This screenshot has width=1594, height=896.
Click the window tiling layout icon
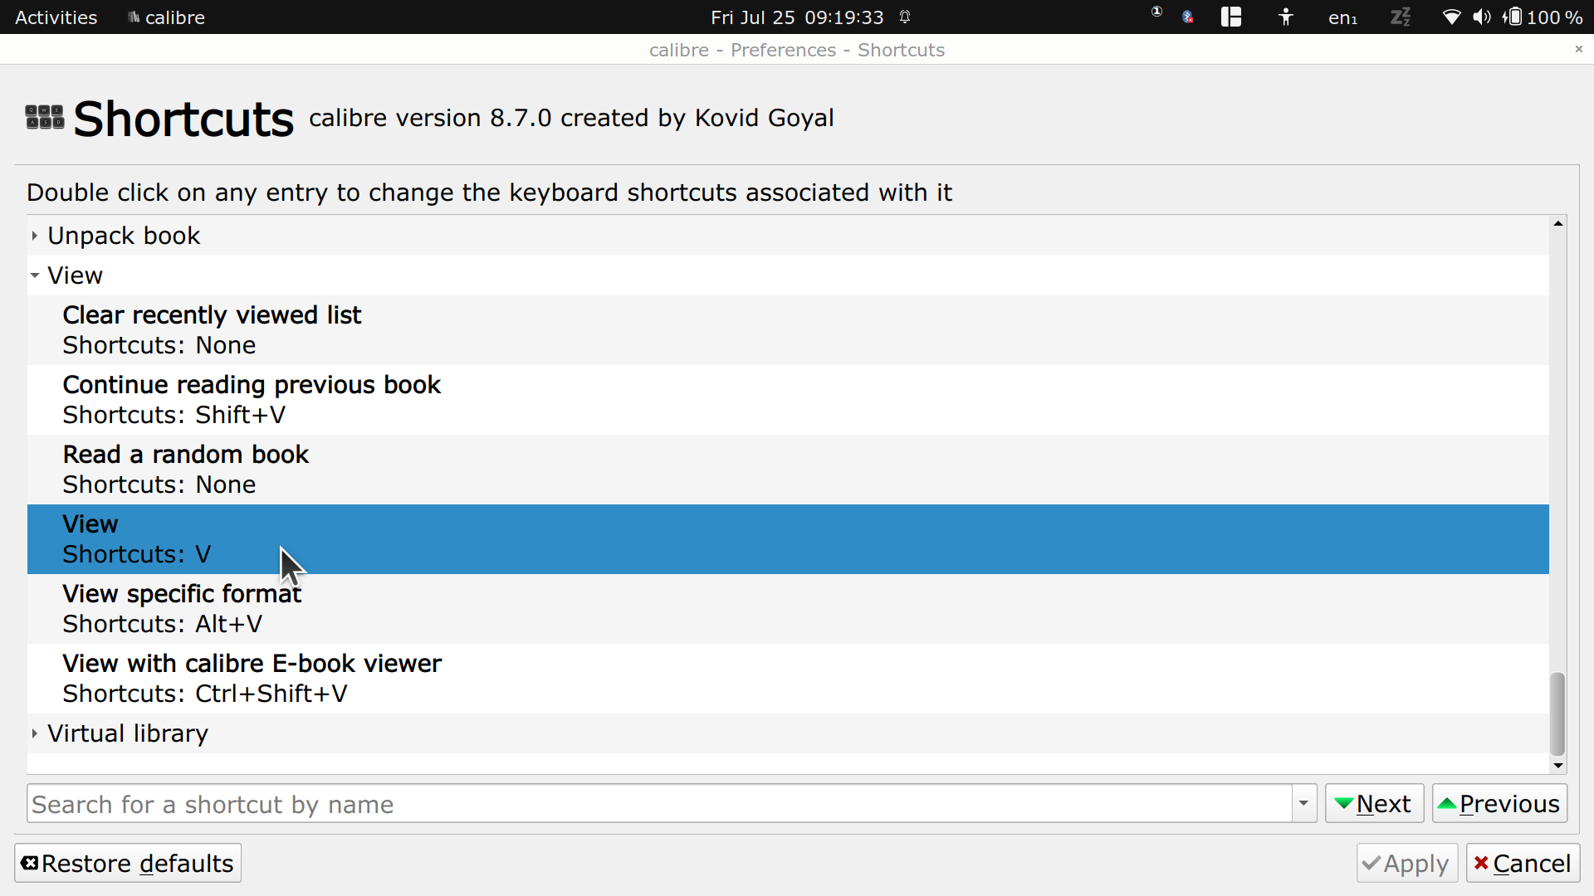pyautogui.click(x=1231, y=17)
